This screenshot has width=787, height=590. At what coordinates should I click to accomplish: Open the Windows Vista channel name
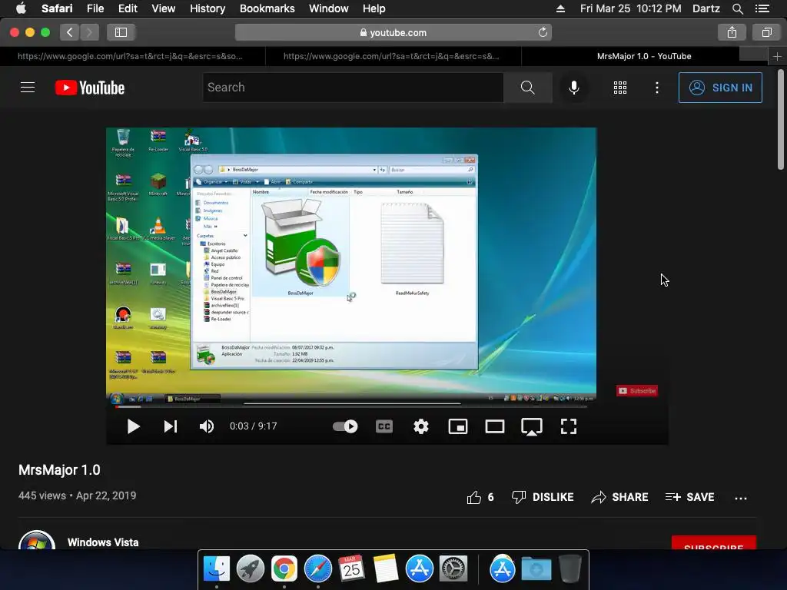(x=103, y=542)
